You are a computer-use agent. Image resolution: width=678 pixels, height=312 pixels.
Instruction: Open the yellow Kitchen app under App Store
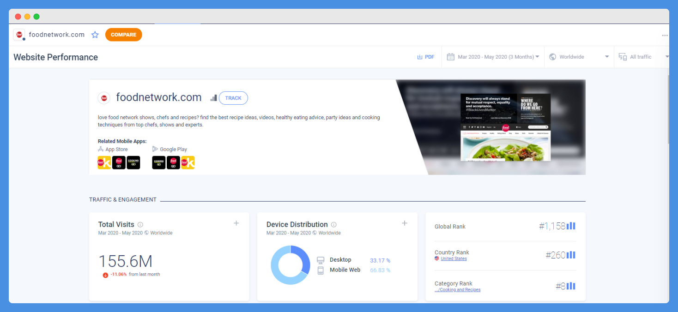[104, 162]
